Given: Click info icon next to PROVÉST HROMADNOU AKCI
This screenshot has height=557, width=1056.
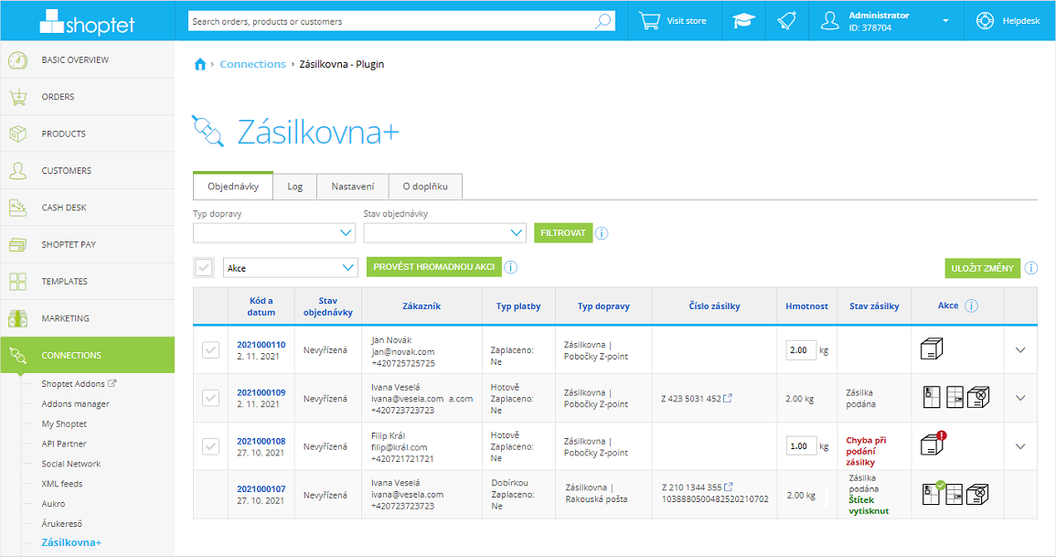Looking at the screenshot, I should [511, 267].
